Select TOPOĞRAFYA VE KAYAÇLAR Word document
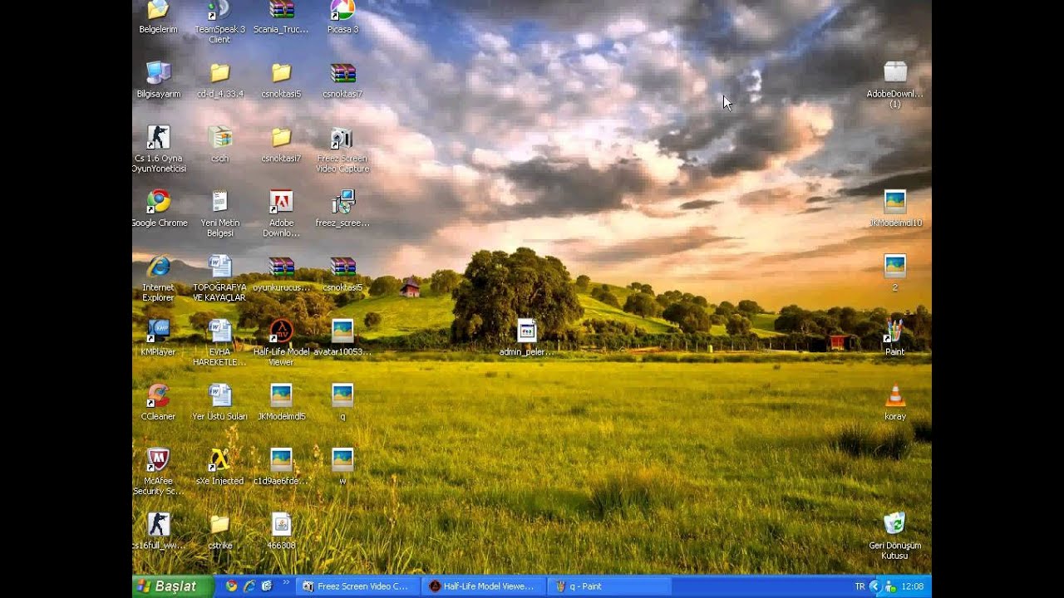Screen dimensions: 1064x598 pyautogui.click(x=219, y=267)
